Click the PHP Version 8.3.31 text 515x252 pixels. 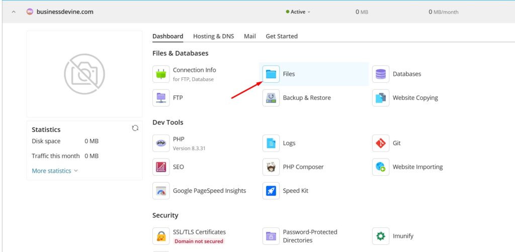point(189,149)
